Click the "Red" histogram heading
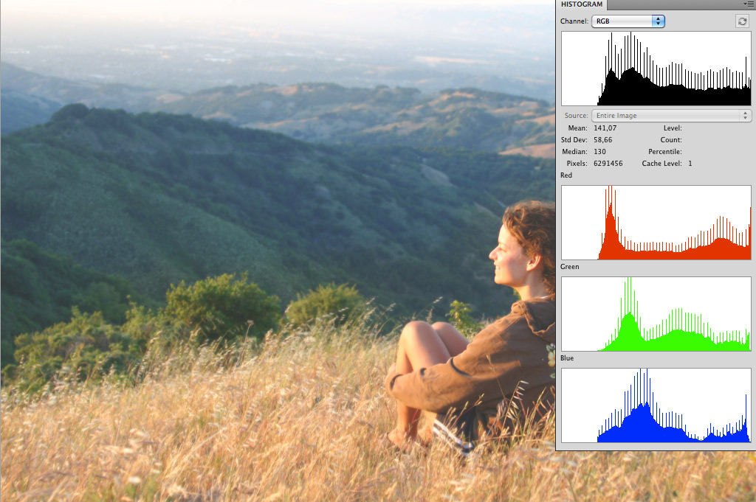This screenshot has height=502, width=756. click(566, 175)
